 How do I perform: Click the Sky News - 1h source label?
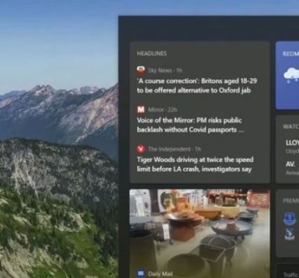click(x=165, y=70)
